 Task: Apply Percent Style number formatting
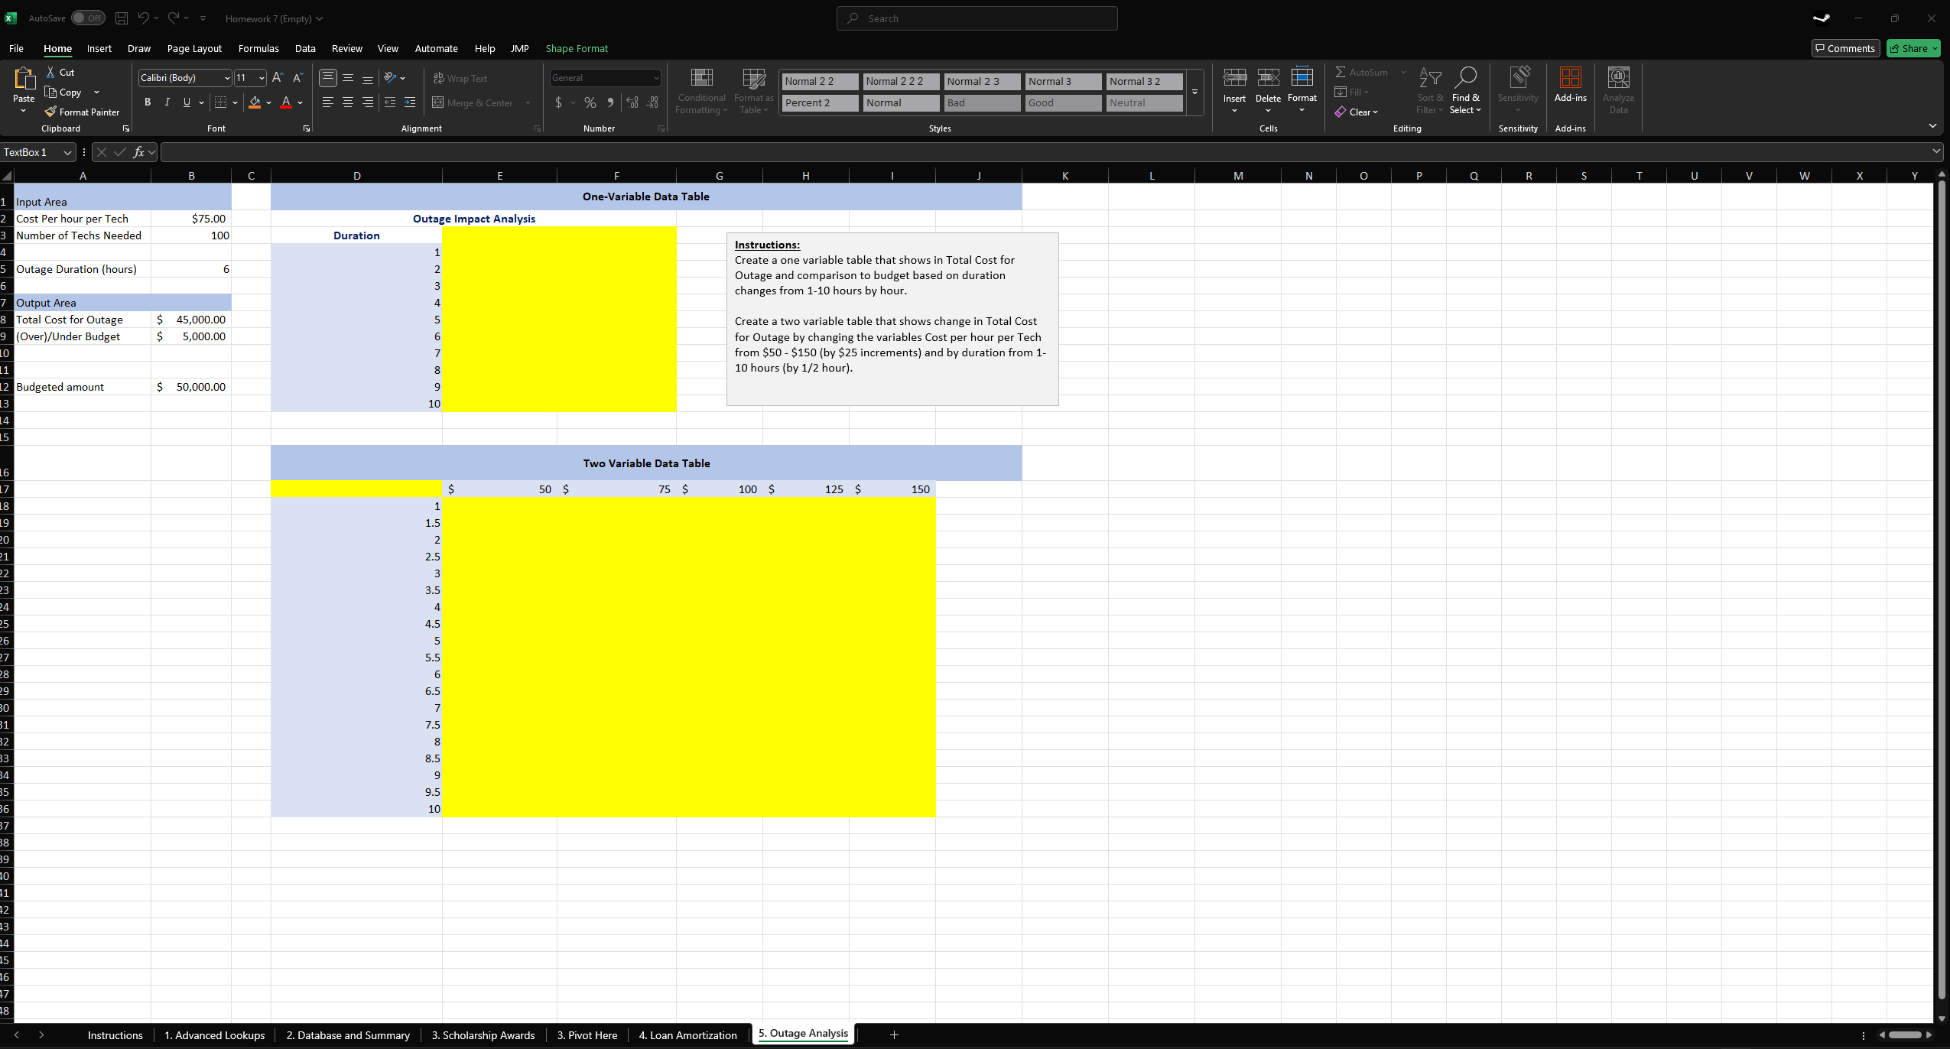point(590,102)
